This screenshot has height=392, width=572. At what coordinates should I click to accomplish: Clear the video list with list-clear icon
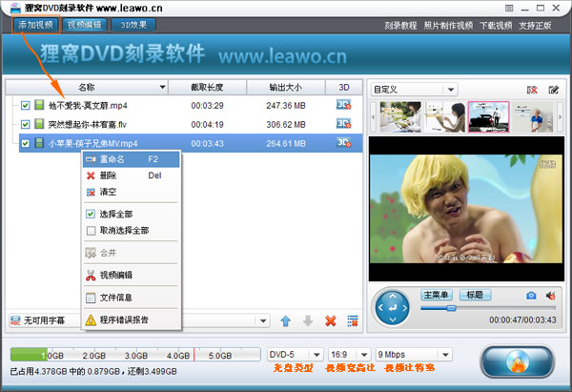point(353,320)
